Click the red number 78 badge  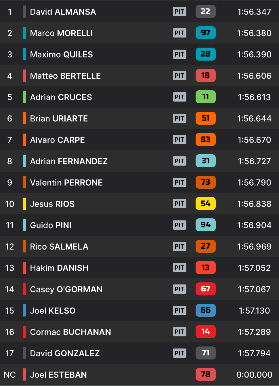click(x=205, y=374)
